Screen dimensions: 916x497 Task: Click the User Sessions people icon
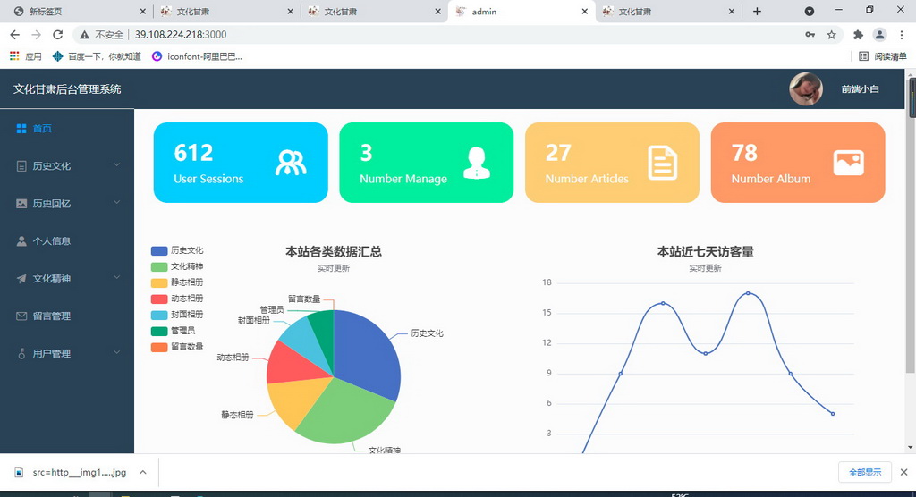point(291,163)
